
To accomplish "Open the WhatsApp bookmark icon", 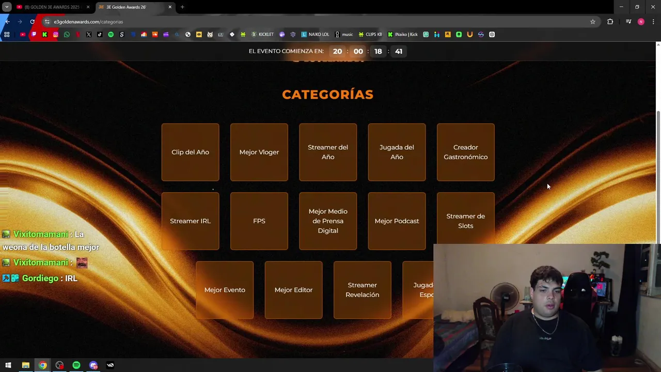I will [x=67, y=35].
